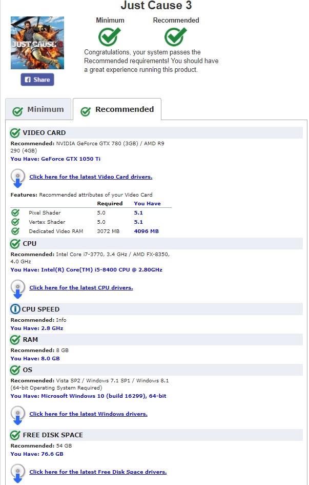Click the CPU SPEED info icon
The image size is (309, 485).
coord(15,309)
